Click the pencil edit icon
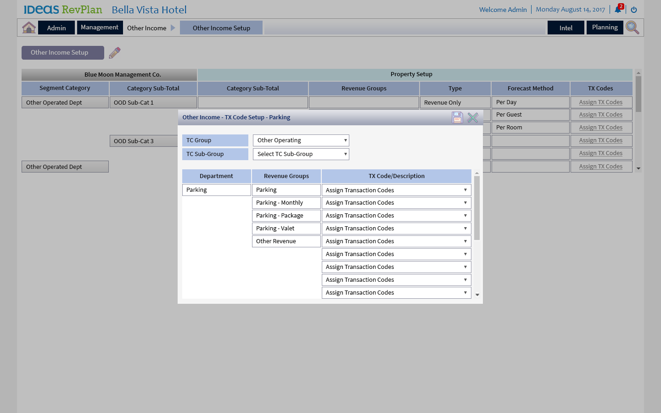The height and width of the screenshot is (413, 661). (115, 53)
